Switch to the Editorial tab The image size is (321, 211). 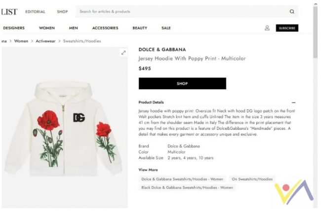pyautogui.click(x=35, y=12)
